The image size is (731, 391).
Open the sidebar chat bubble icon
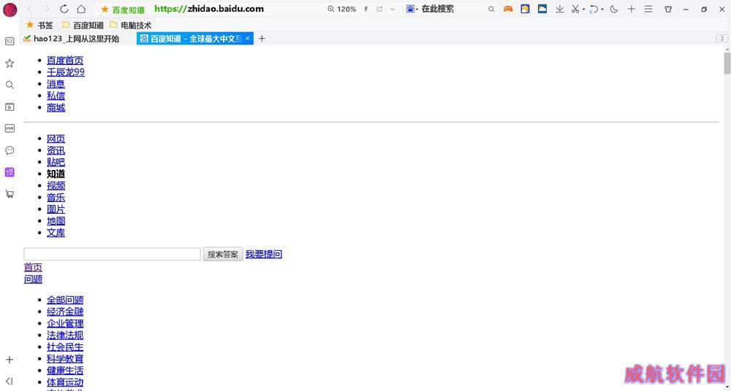(x=10, y=150)
